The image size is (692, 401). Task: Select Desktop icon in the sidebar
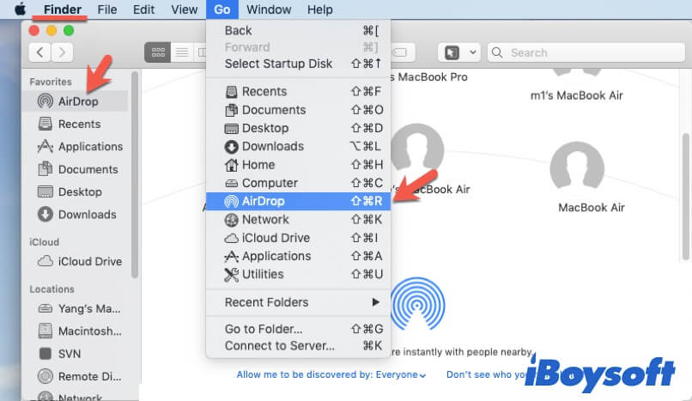point(45,191)
